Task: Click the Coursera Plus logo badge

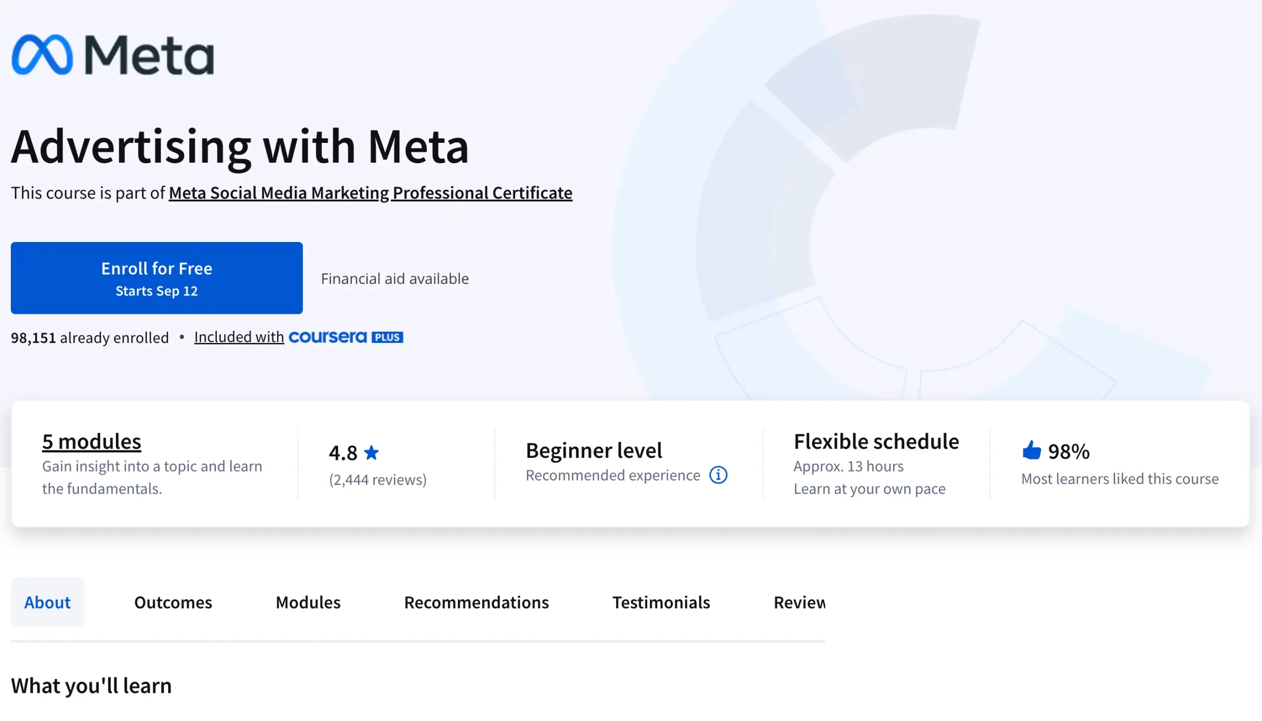Action: pyautogui.click(x=346, y=337)
